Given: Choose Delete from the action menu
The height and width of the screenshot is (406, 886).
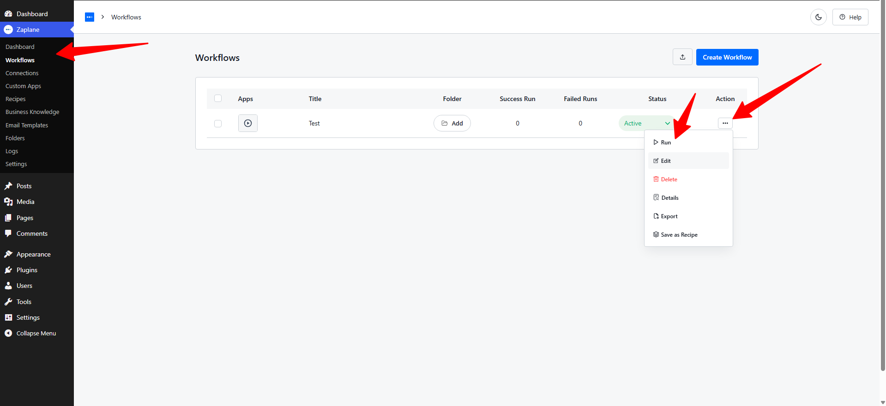Looking at the screenshot, I should (x=688, y=179).
